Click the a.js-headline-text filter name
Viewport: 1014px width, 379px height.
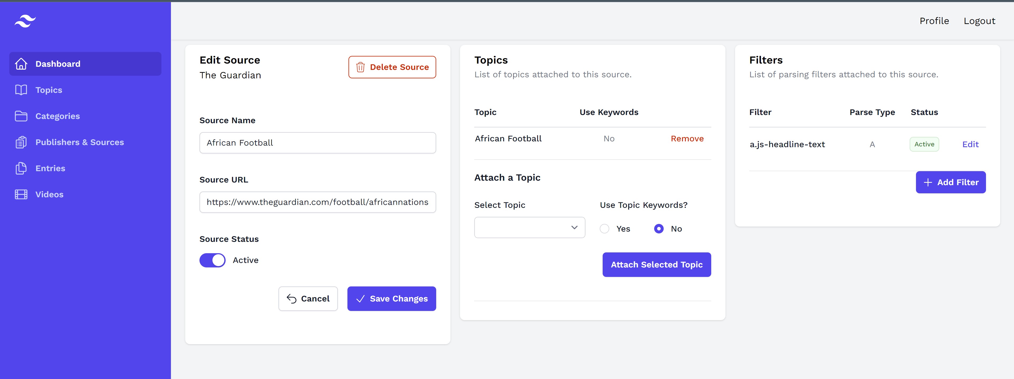pos(787,144)
